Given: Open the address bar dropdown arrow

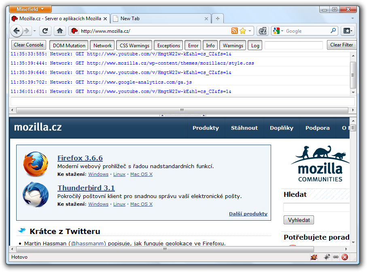Looking at the screenshot, I should tap(250, 31).
